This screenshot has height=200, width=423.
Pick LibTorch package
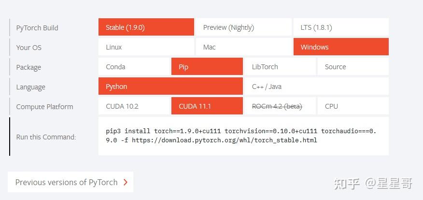click(280, 67)
